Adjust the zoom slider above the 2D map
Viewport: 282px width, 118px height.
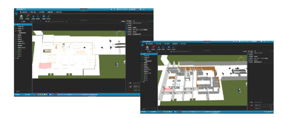56,21
